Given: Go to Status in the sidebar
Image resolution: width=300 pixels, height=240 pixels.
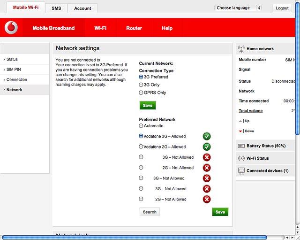Looking at the screenshot, I should pyautogui.click(x=24, y=59).
